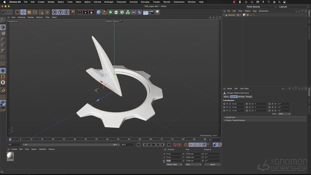Viewport: 311px width, 175px height.
Task: Toggle keyframe circle for P.X
Action: coord(224,104)
